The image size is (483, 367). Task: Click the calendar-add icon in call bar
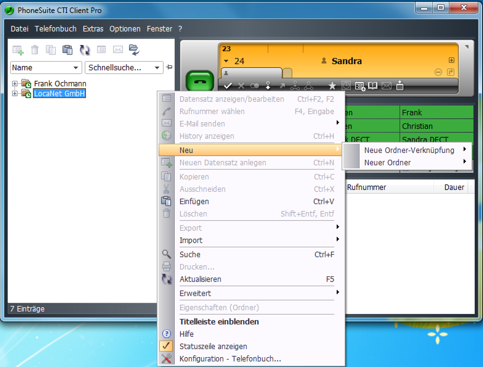point(400,86)
